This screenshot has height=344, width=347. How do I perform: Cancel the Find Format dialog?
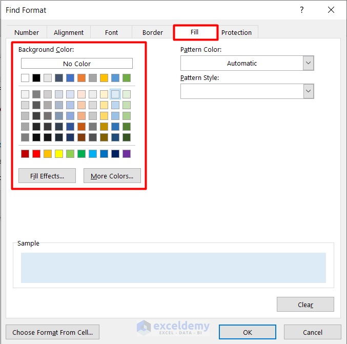coord(313,332)
